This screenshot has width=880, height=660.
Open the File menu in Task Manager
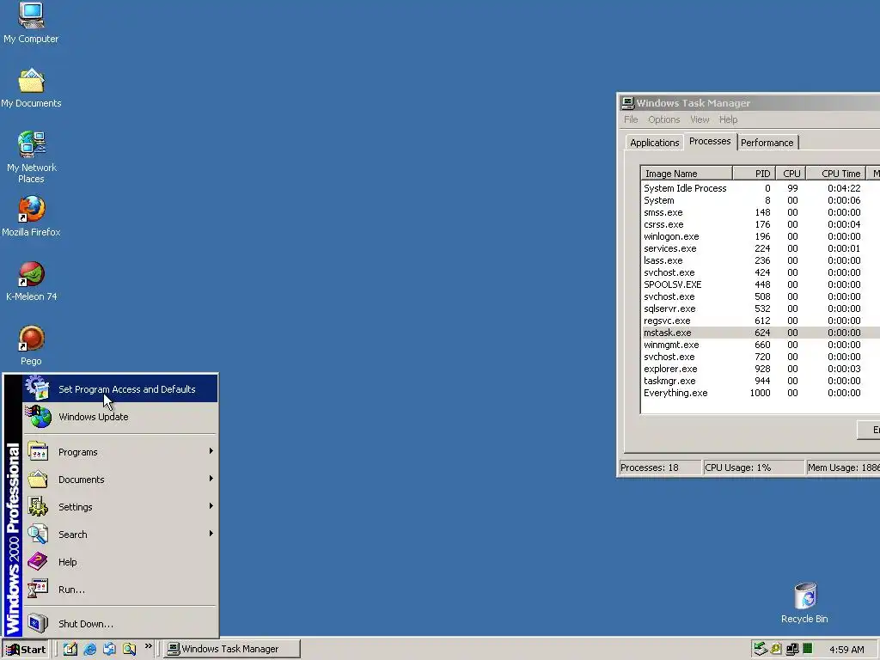(x=631, y=119)
